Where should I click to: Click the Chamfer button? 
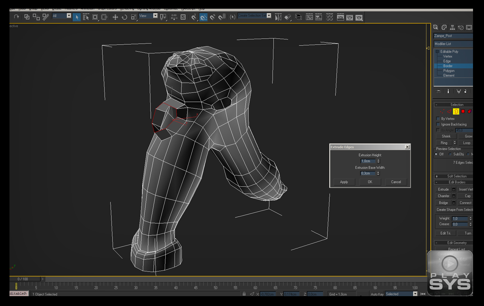[x=443, y=196]
